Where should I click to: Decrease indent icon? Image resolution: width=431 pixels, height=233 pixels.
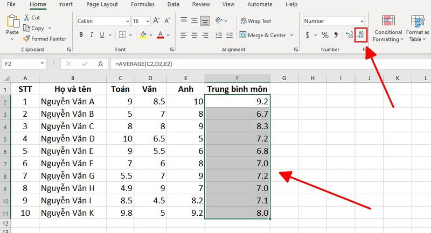(x=219, y=35)
